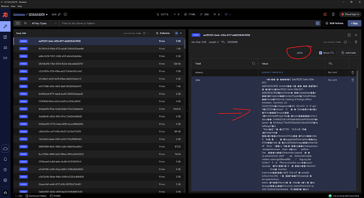Open the Redis Copilot sparkle icon
Screen dimensions: 364x198
point(325,14)
